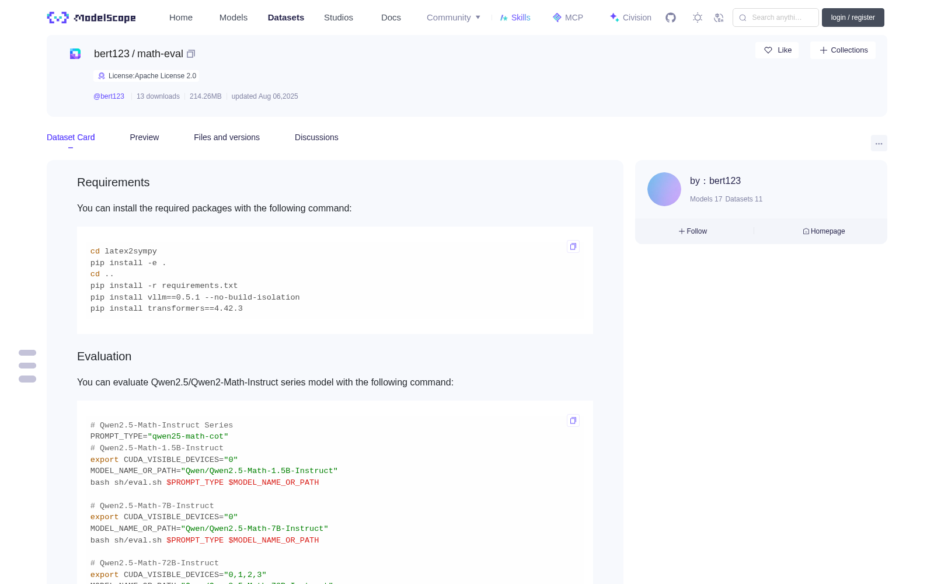The height and width of the screenshot is (584, 934).
Task: Expand the Community dropdown menu
Action: tap(454, 18)
